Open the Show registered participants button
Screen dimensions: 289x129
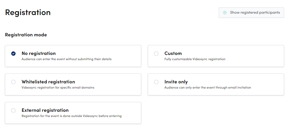(x=251, y=13)
